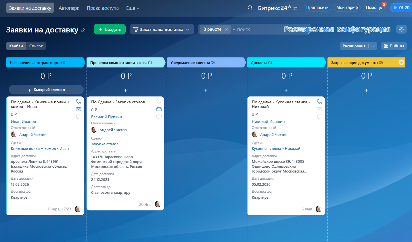This screenshot has width=412, height=242.
Task: Click phone icon on Книжные полки card
Action: [78, 102]
